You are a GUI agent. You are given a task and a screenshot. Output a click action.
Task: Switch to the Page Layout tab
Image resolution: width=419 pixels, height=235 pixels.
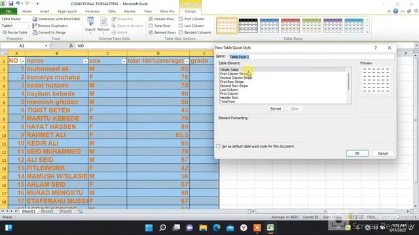(x=67, y=11)
